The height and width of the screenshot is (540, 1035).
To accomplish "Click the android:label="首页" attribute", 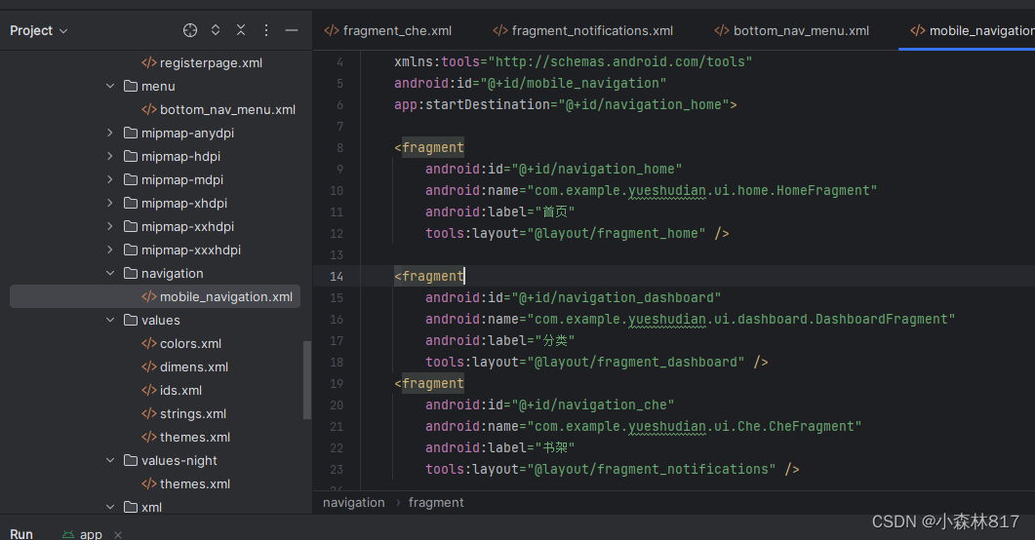I will point(499,212).
